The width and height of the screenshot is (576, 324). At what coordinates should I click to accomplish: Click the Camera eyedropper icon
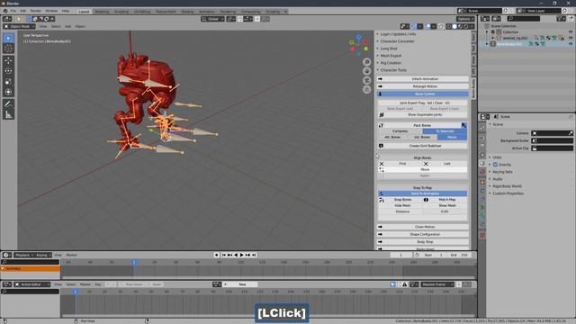pyautogui.click(x=571, y=133)
